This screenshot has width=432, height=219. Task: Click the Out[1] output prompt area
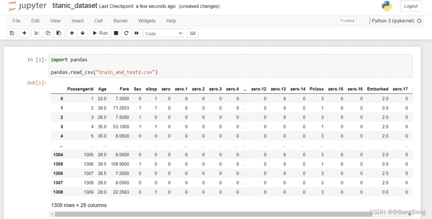[x=37, y=83]
